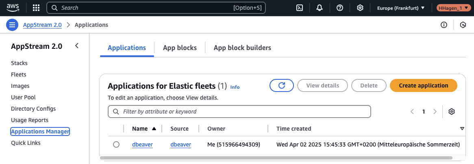The image size is (474, 164).
Task: Click the Create application button
Action: pos(424,85)
